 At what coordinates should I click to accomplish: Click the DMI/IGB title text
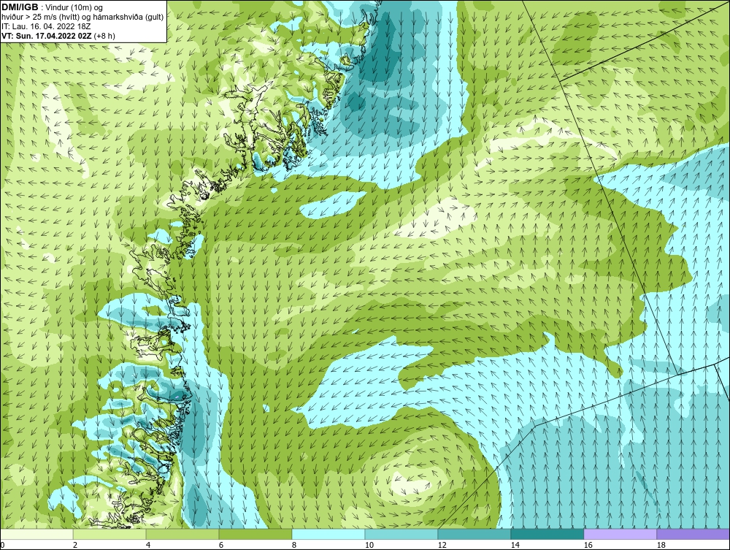[x=20, y=7]
